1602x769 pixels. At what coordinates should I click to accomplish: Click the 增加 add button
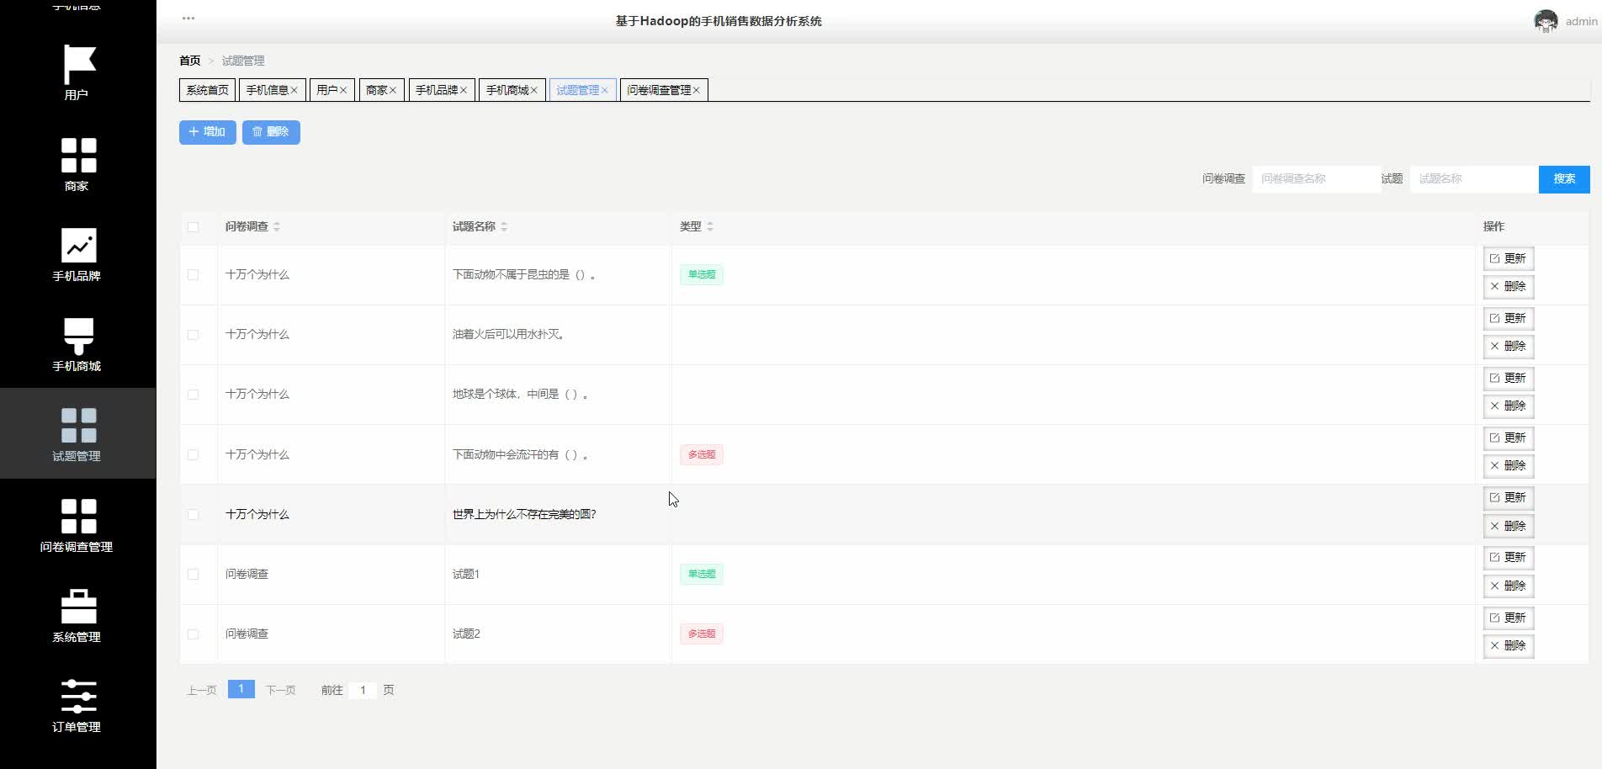tap(207, 132)
